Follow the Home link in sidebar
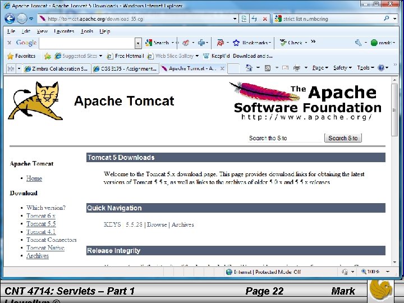404x303 pixels. (x=34, y=178)
